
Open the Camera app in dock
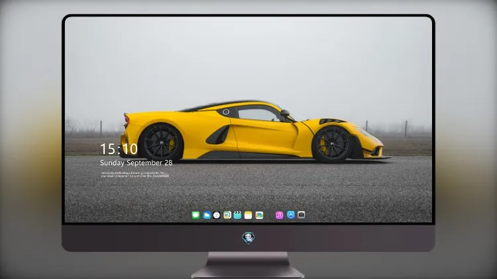point(301,215)
